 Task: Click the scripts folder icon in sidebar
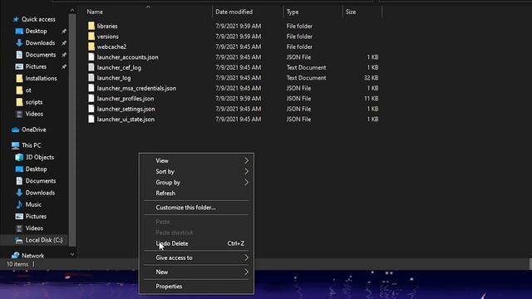[x=19, y=102]
